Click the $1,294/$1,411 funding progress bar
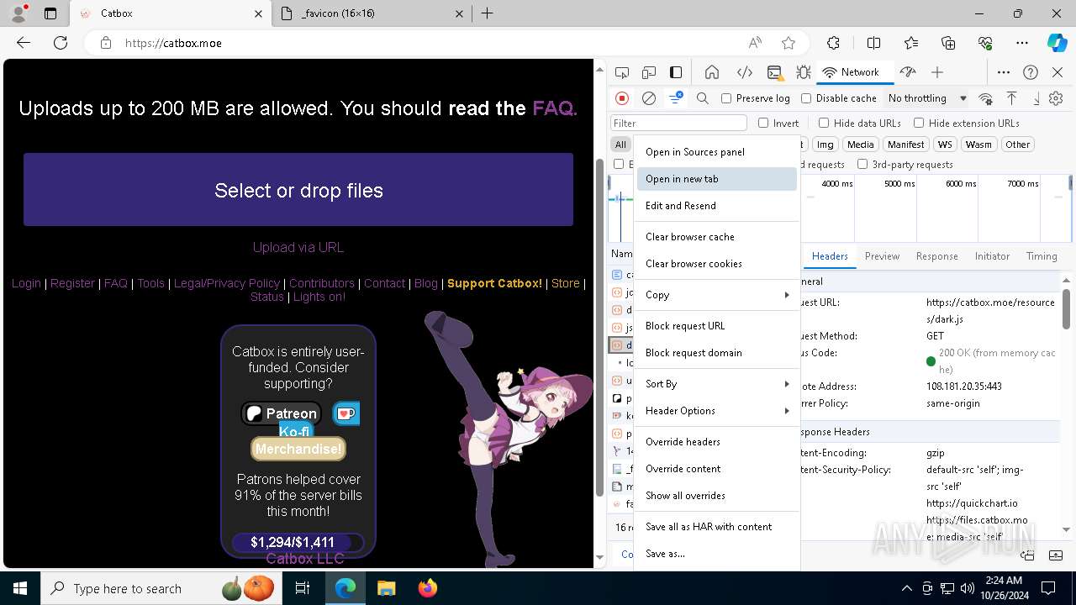Image resolution: width=1076 pixels, height=605 pixels. coord(298,543)
